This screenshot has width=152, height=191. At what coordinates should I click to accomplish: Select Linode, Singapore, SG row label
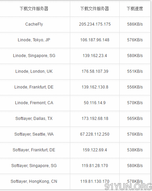[x=34, y=56]
